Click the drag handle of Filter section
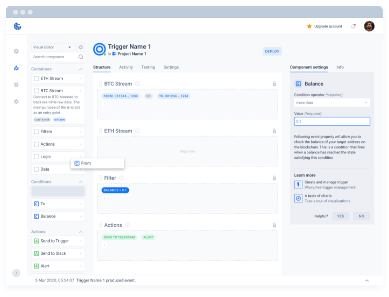 [101, 178]
